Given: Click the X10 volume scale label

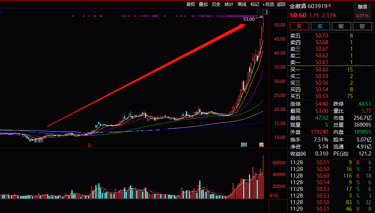Looking at the screenshot, I should coord(274,196).
